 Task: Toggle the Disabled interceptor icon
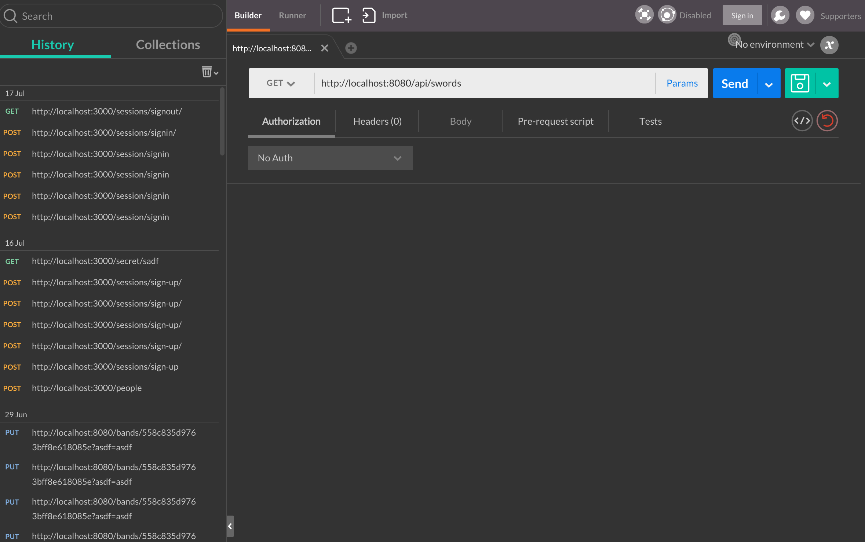(x=667, y=15)
